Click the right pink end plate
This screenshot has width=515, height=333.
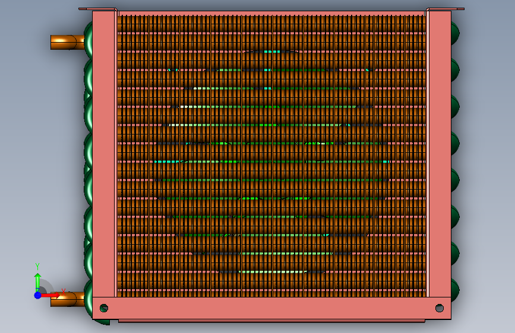coord(440,154)
